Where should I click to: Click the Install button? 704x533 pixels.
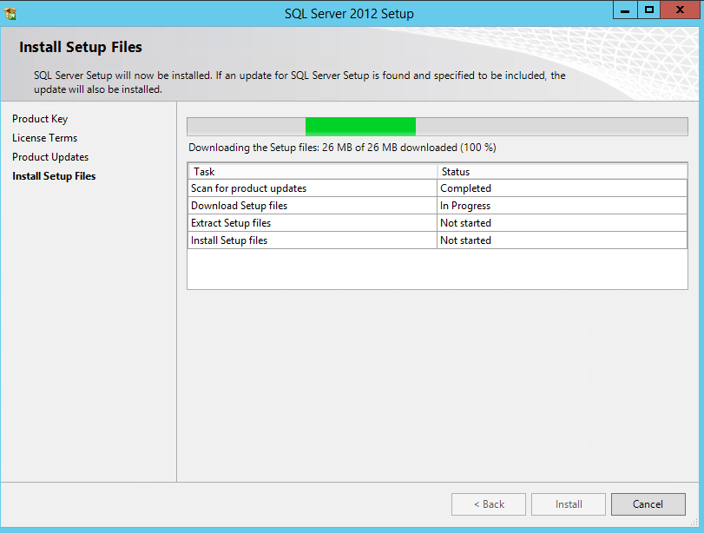[569, 504]
